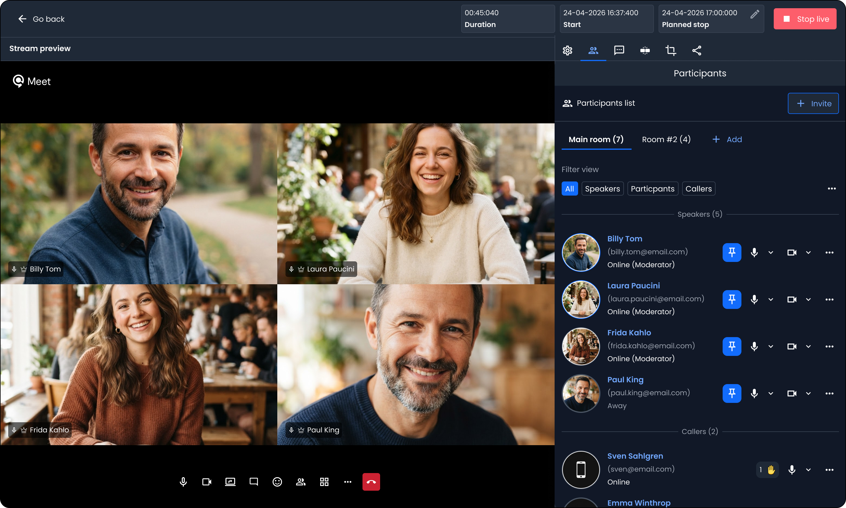Open screen share in meeting toolbar
This screenshot has width=846, height=508.
[230, 482]
